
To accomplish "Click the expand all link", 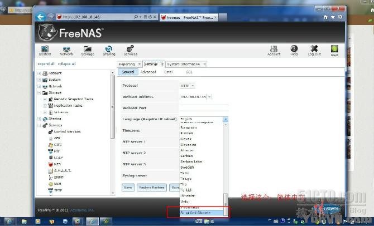I will point(46,64).
